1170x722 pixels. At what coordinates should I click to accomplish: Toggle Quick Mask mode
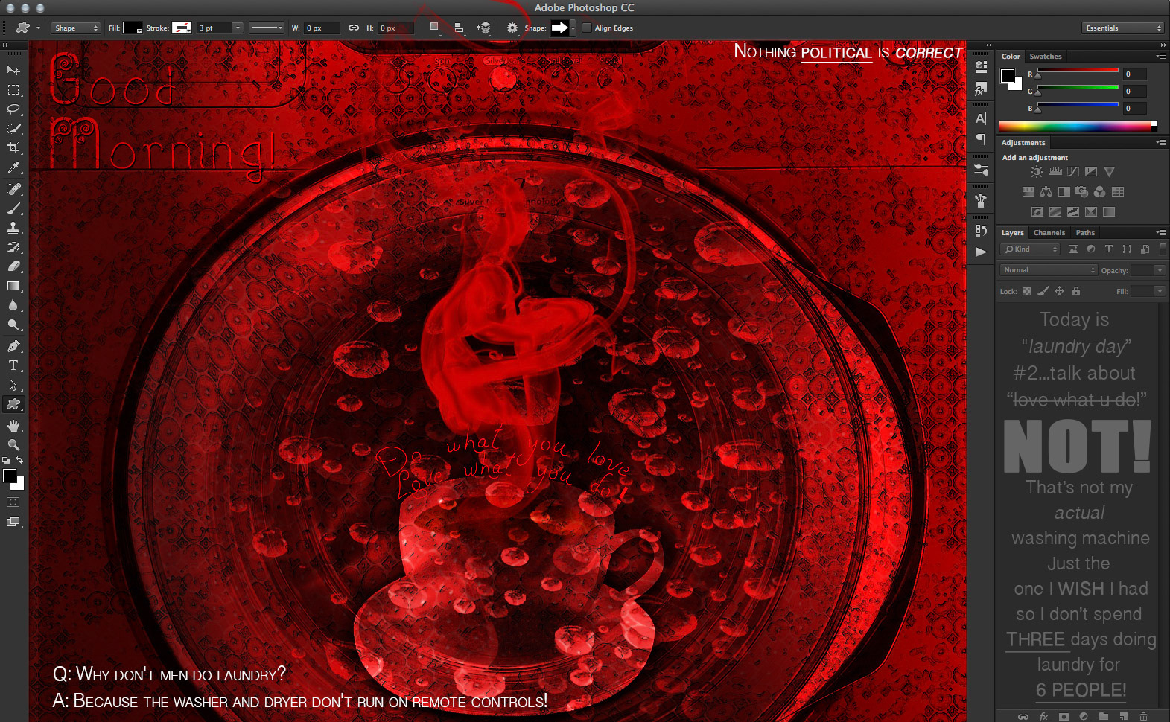point(13,502)
